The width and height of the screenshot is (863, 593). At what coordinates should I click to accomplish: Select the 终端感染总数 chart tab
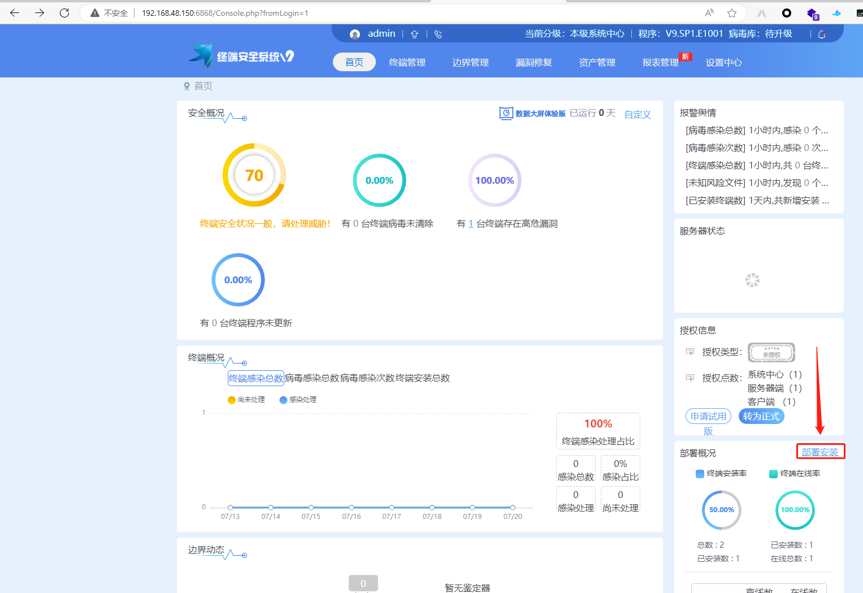pyautogui.click(x=256, y=378)
